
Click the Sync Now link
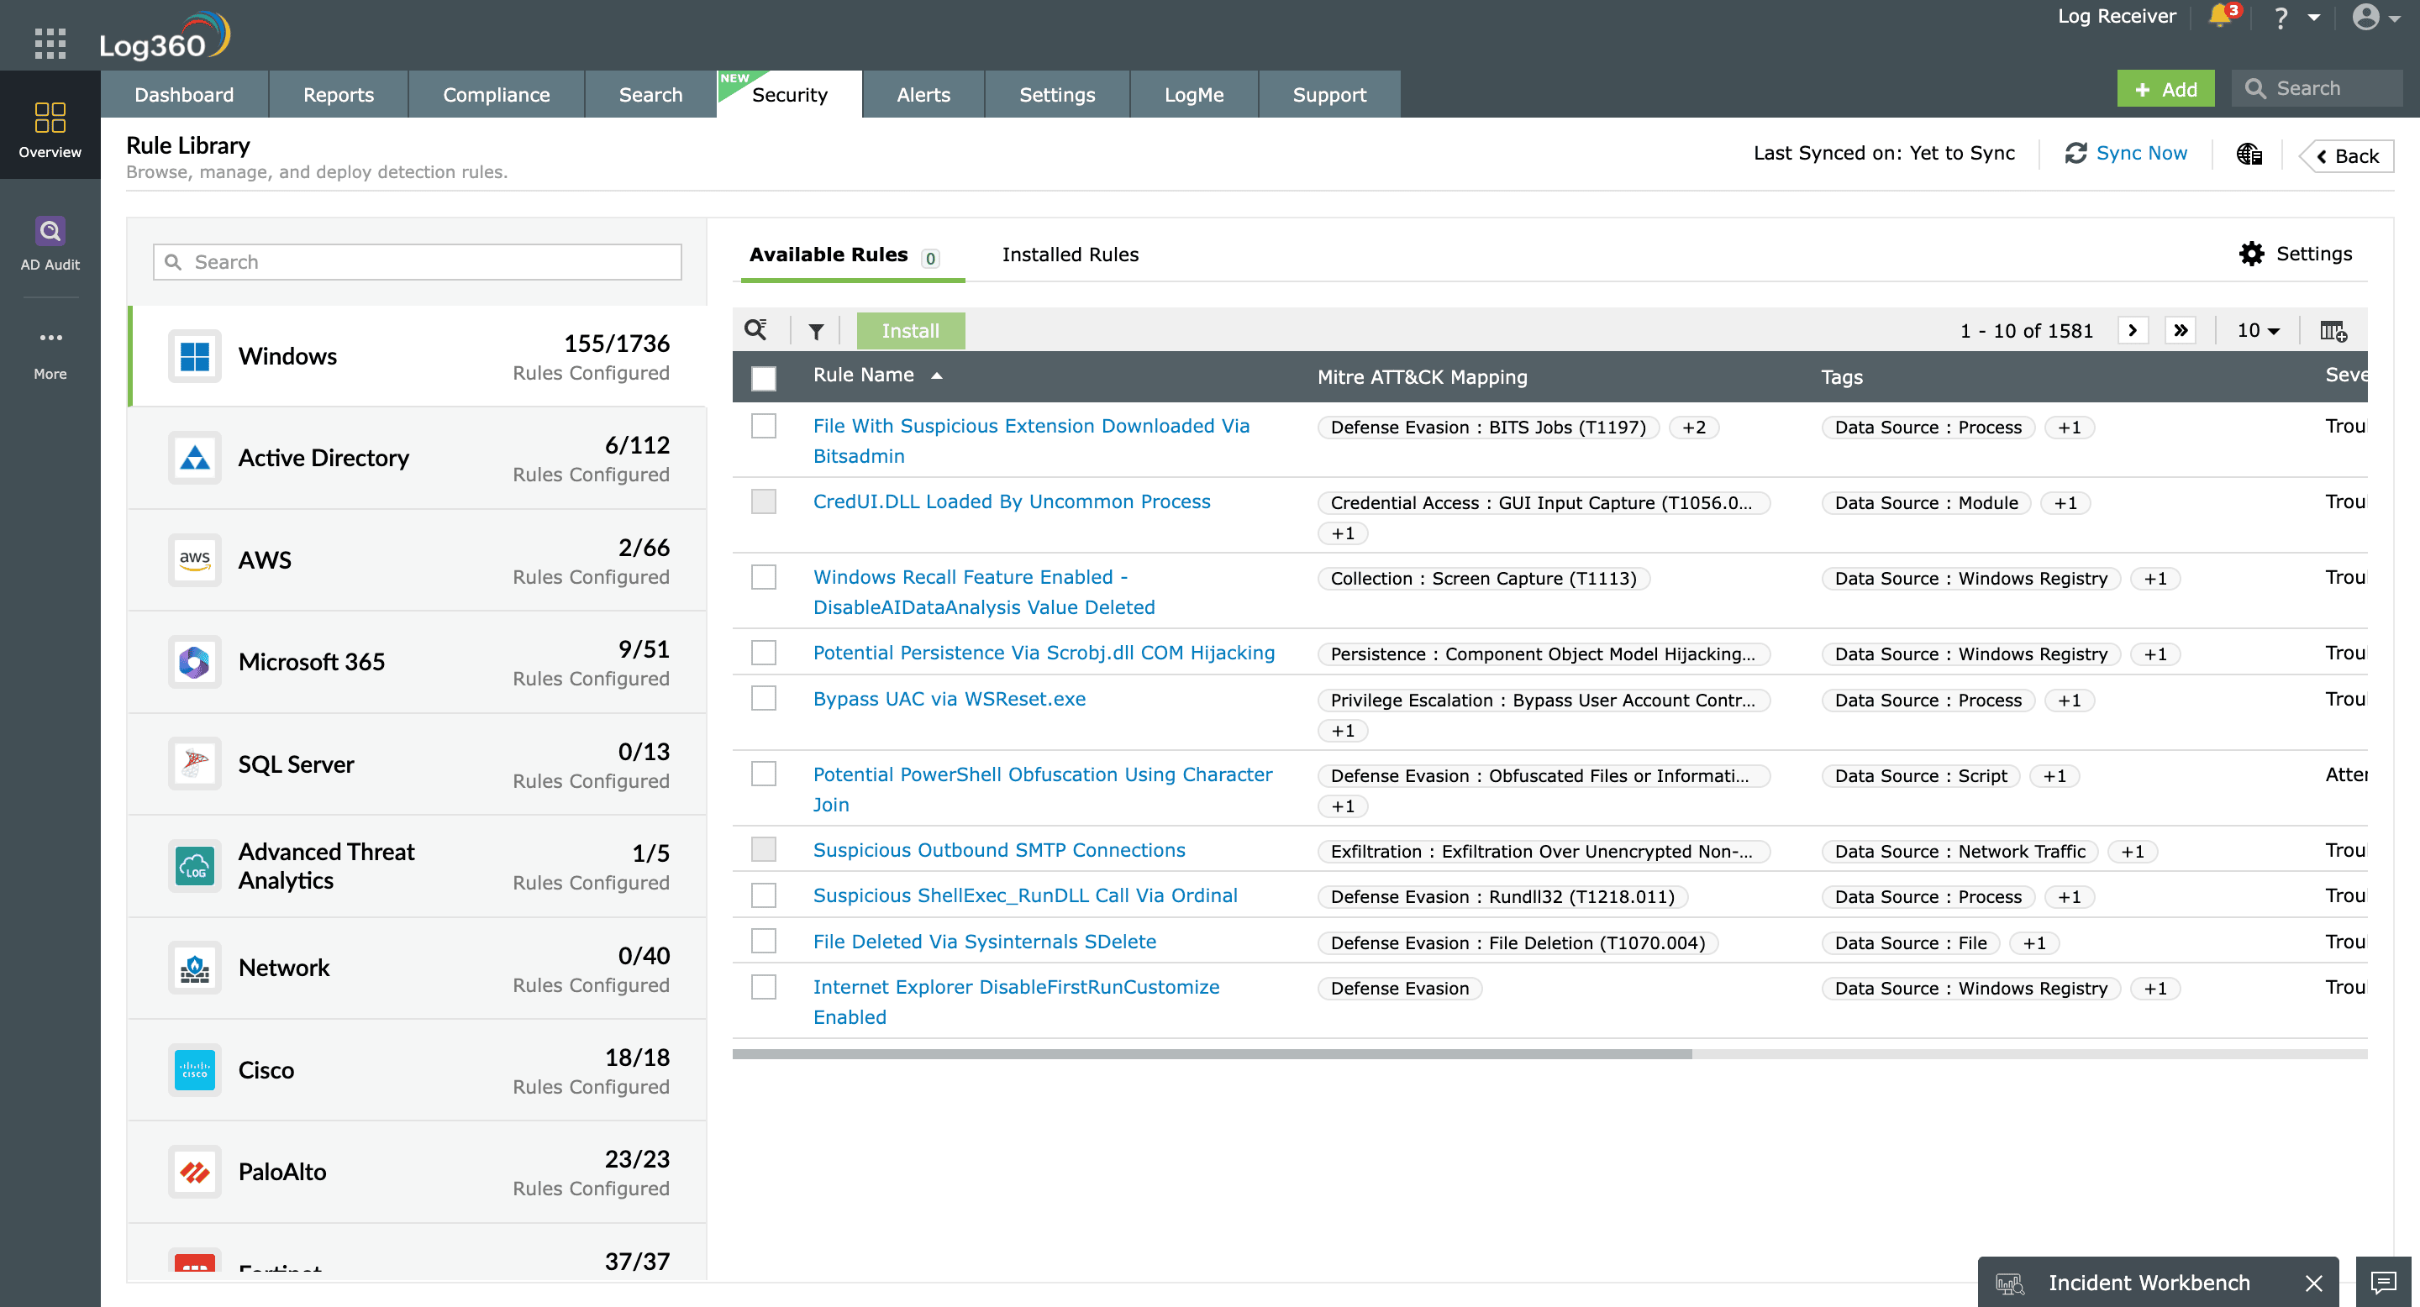pos(2140,153)
